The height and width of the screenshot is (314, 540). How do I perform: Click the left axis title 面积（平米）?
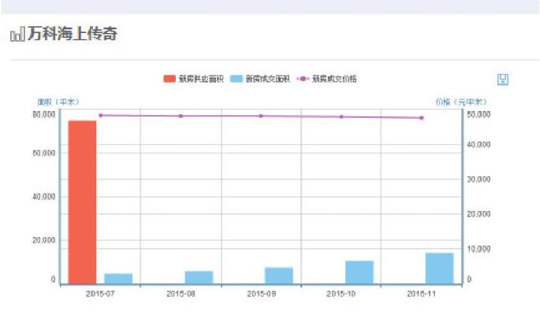(x=58, y=102)
